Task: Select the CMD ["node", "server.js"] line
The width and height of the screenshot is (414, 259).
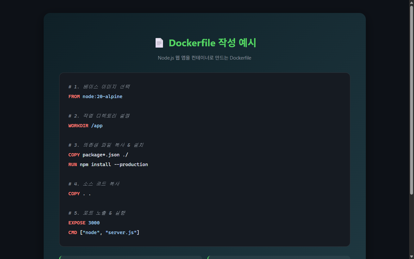Action: (104, 232)
